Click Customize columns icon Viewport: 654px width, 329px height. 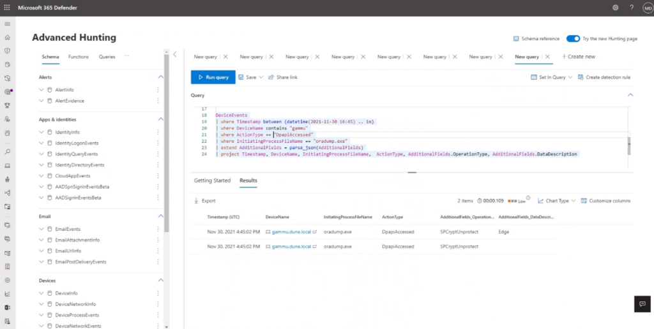click(584, 201)
